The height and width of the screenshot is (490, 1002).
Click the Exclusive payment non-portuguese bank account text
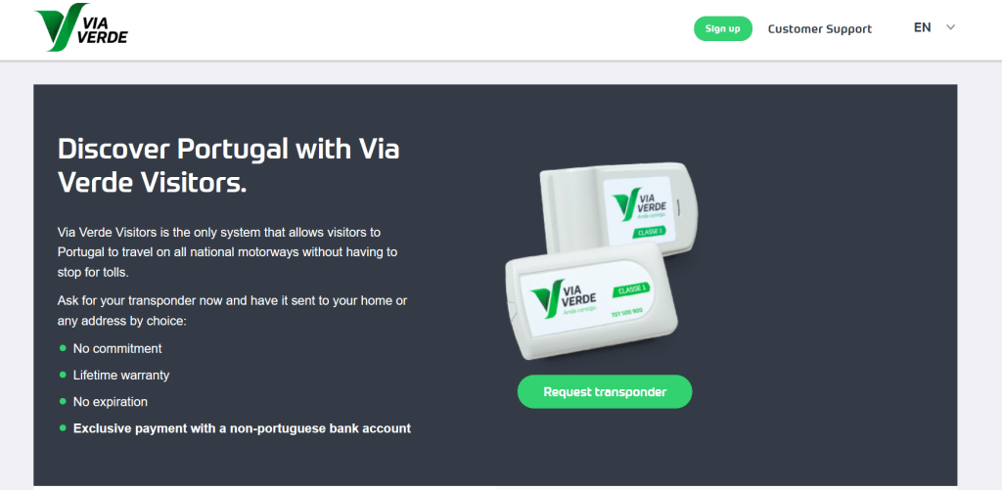[x=243, y=428]
